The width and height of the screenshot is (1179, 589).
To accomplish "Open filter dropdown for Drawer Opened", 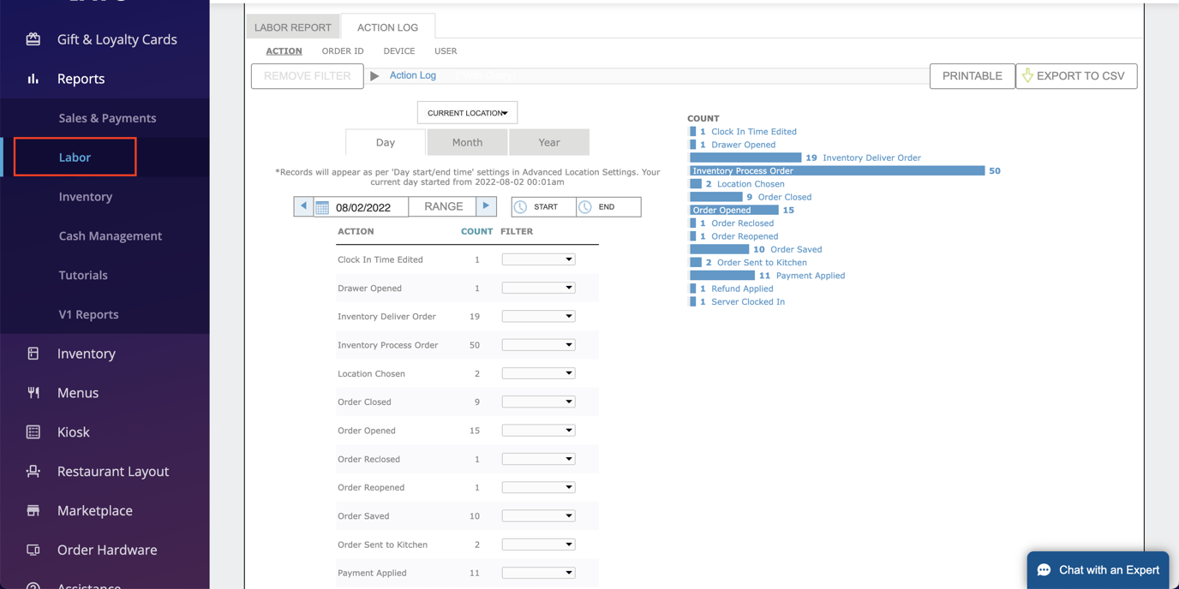I will pyautogui.click(x=538, y=289).
